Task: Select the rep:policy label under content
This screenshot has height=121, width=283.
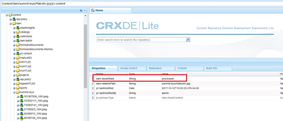Action: [22, 19]
